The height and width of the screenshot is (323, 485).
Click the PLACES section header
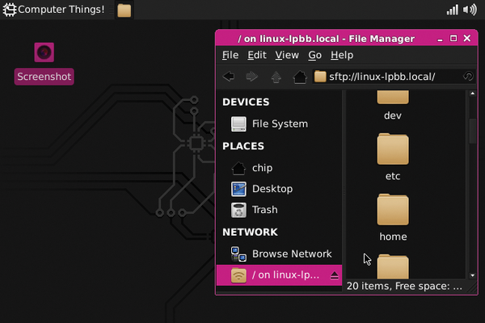pyautogui.click(x=243, y=146)
